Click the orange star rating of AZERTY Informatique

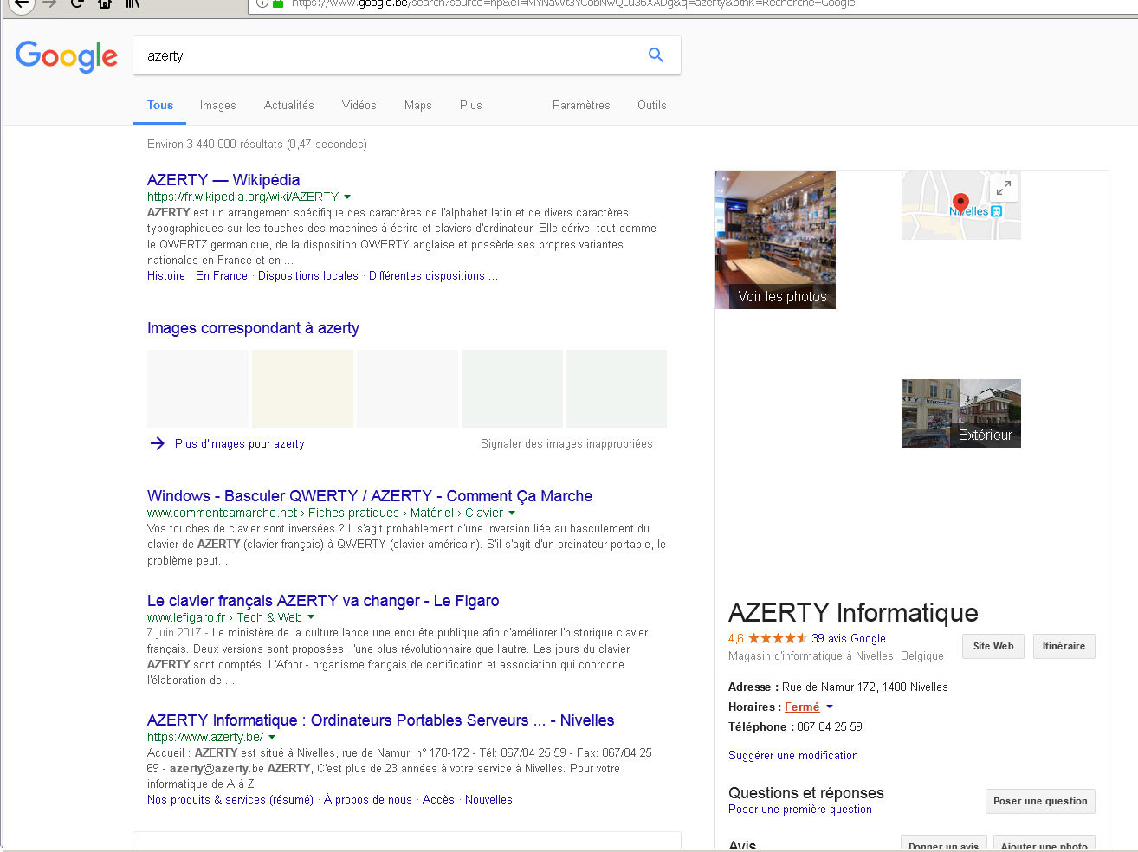click(778, 638)
